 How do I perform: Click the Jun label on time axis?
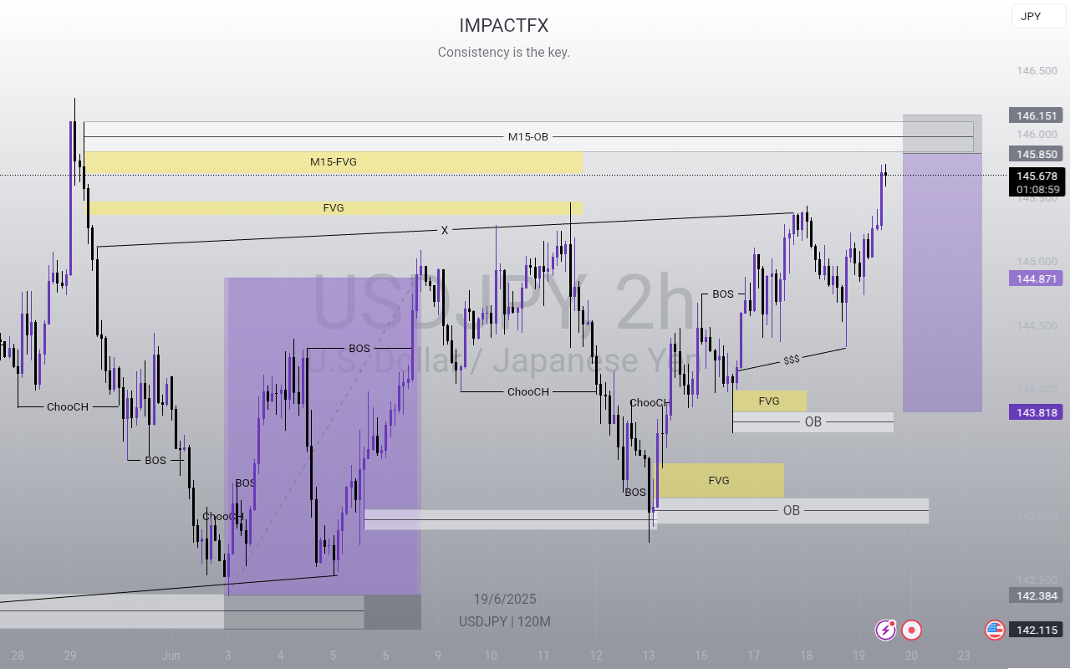(x=171, y=655)
